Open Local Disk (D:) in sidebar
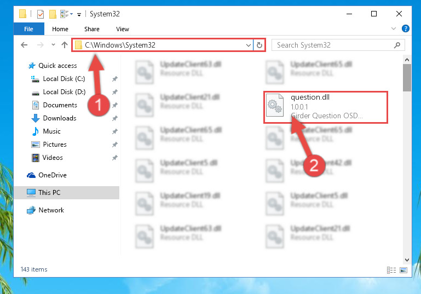Viewport: 421px width, 294px height. (x=64, y=92)
